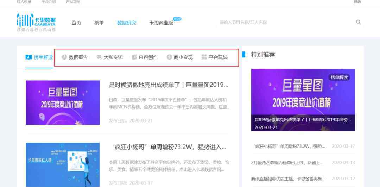Viewport: 380px width, 187px height.
Task: Switch to the 商业变现 tab
Action: pyautogui.click(x=179, y=57)
